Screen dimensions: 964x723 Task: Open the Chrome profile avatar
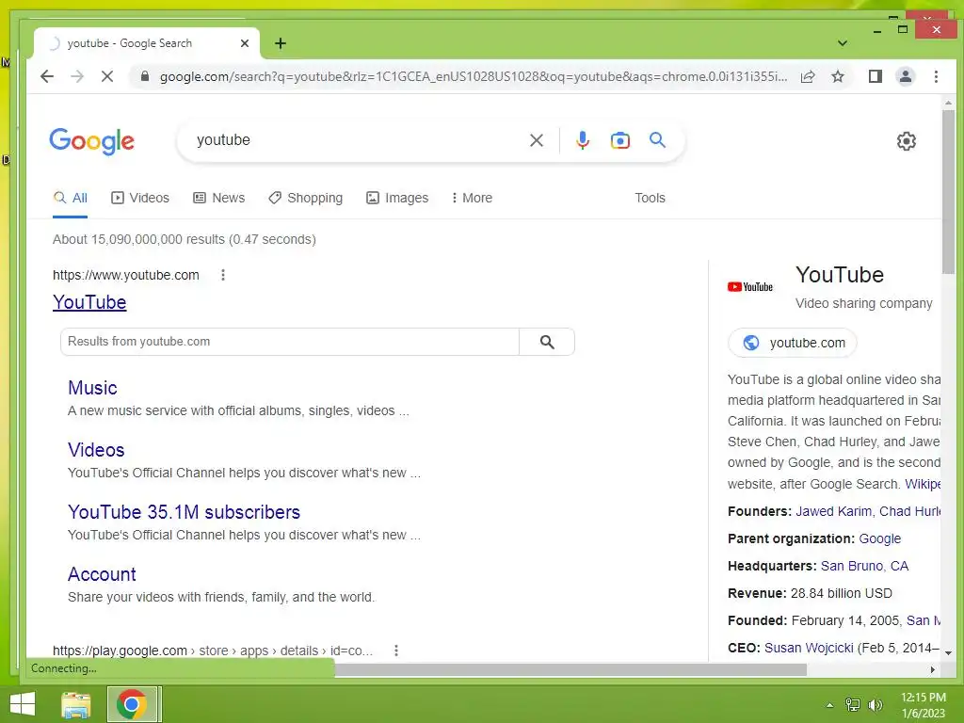click(x=905, y=76)
